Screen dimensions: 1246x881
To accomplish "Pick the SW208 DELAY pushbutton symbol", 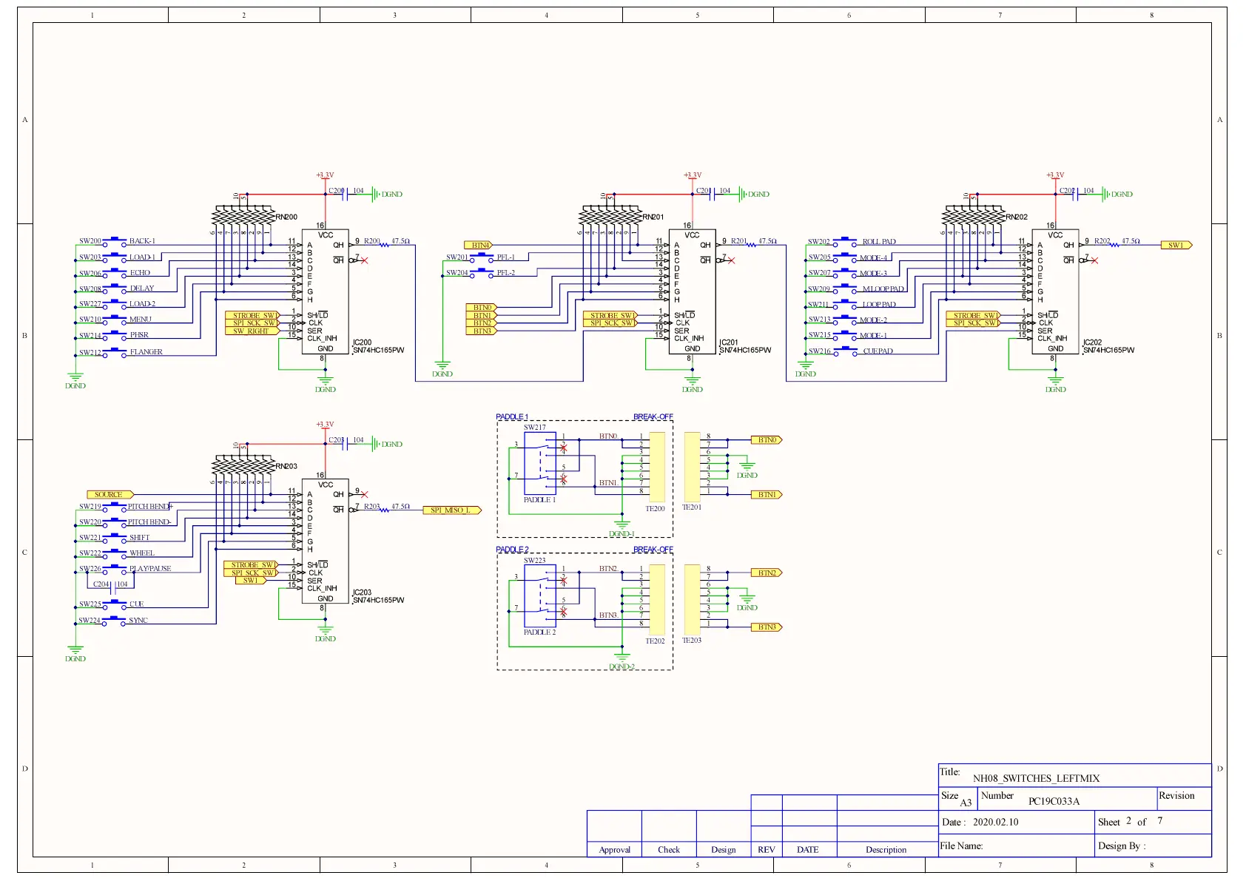I will (115, 289).
